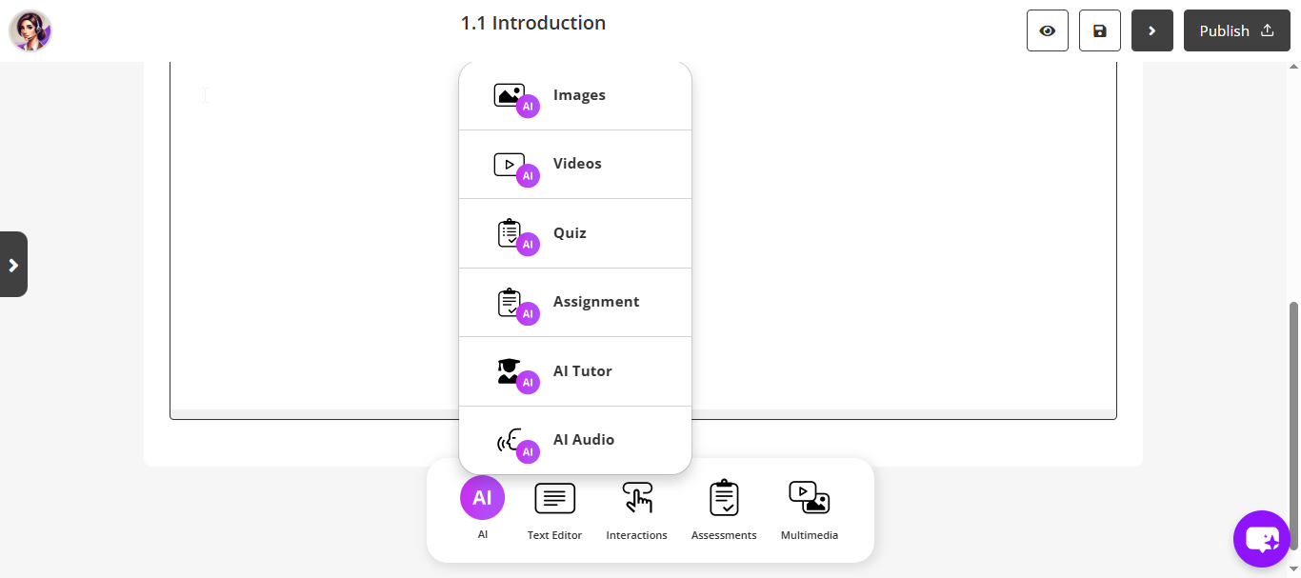Click the AI tool in the bottom toolbar
The height and width of the screenshot is (578, 1301).
tap(482, 497)
